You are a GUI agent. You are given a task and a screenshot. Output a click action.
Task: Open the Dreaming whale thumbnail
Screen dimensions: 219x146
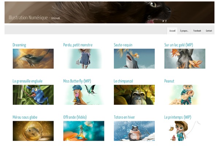[33, 58]
